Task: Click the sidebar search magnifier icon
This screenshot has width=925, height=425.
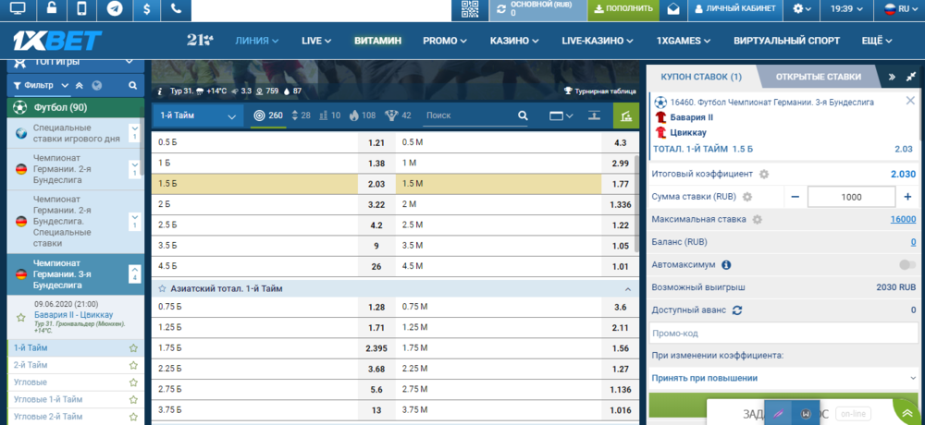Action: (x=132, y=86)
